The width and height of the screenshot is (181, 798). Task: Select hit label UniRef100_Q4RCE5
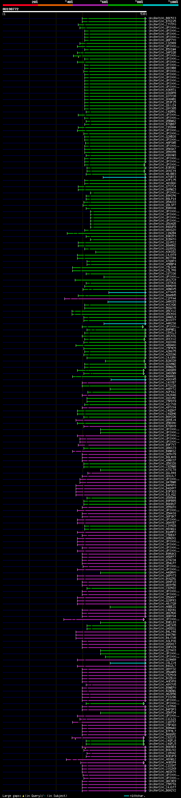click(x=162, y=301)
